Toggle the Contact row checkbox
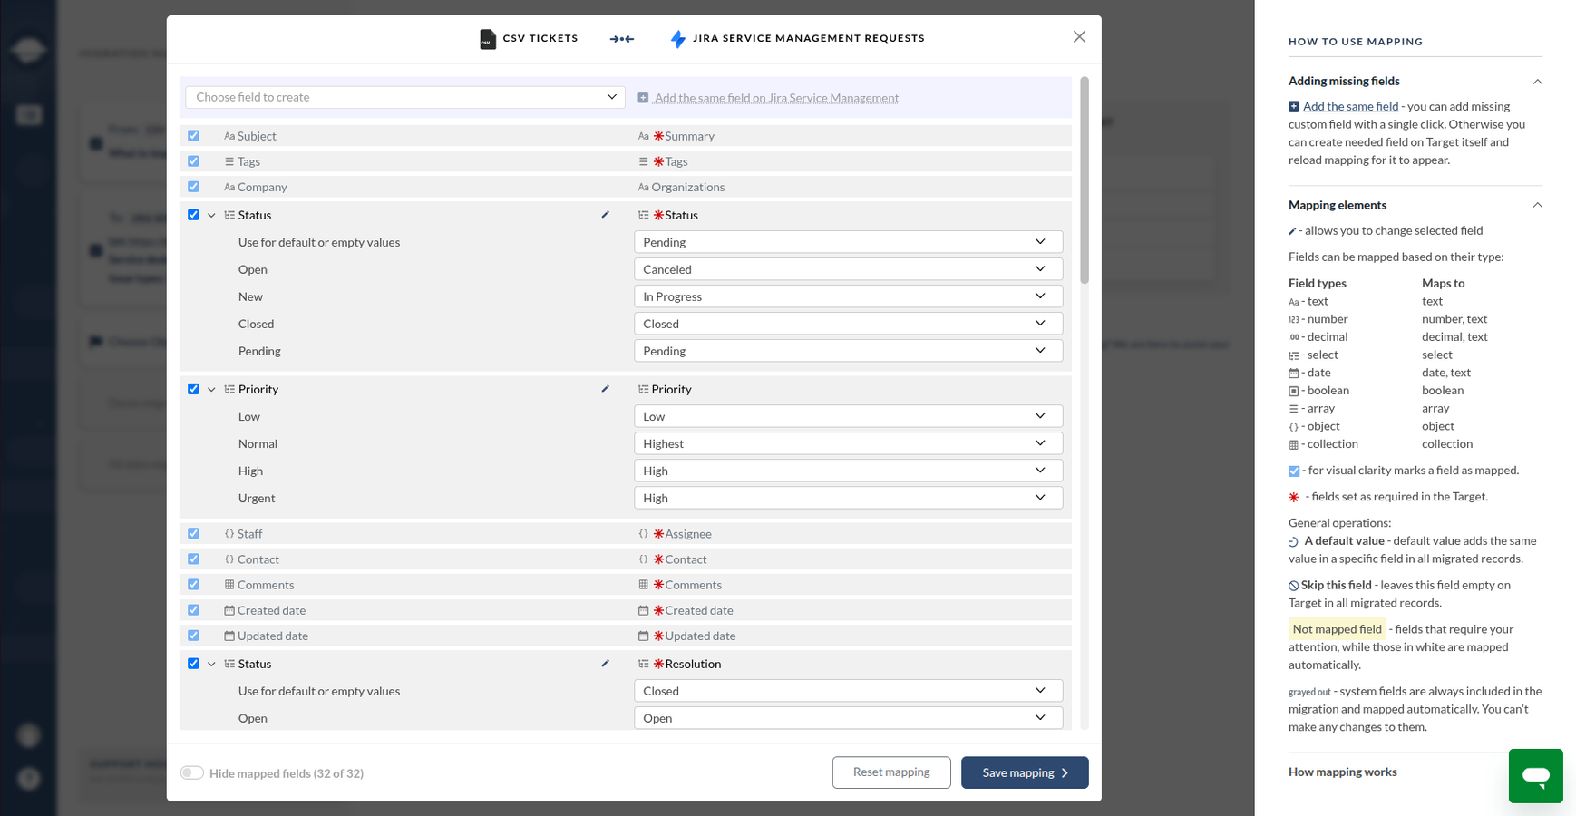1576x816 pixels. point(193,559)
